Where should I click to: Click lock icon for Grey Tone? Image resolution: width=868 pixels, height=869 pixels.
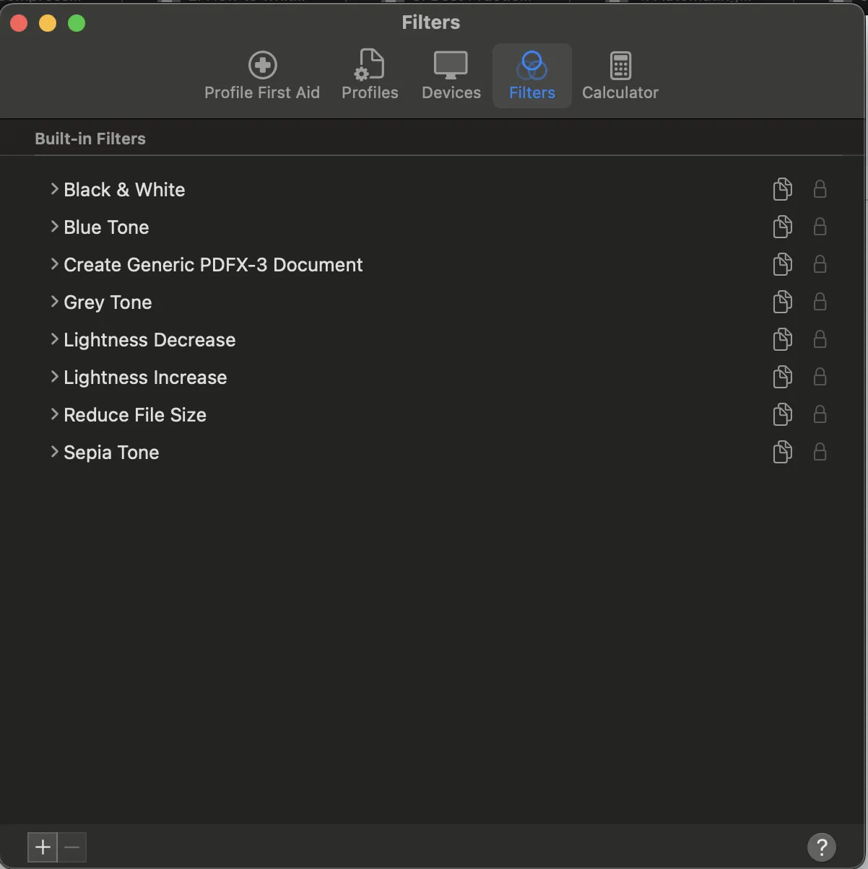click(820, 302)
